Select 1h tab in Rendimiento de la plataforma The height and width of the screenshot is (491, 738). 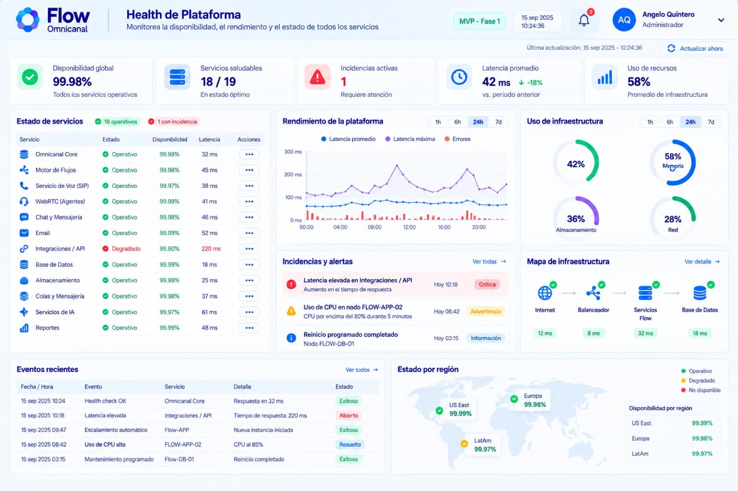pos(438,122)
